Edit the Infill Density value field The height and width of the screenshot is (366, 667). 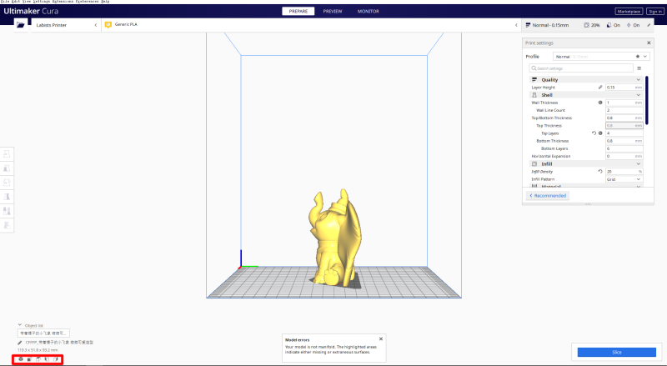(x=624, y=172)
